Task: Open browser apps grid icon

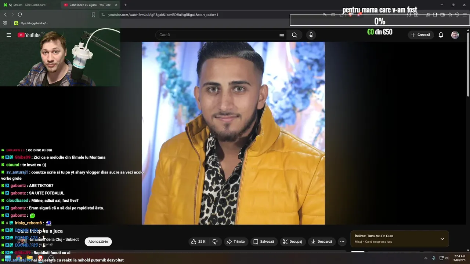Action: pyautogui.click(x=5, y=23)
